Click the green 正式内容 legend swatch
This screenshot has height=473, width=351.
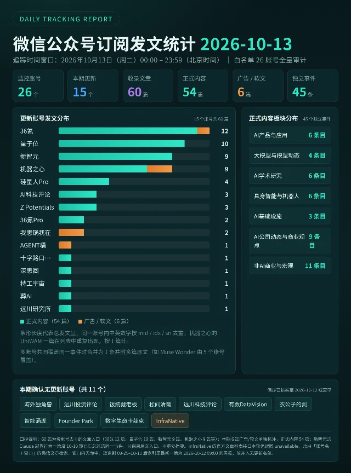tap(22, 321)
